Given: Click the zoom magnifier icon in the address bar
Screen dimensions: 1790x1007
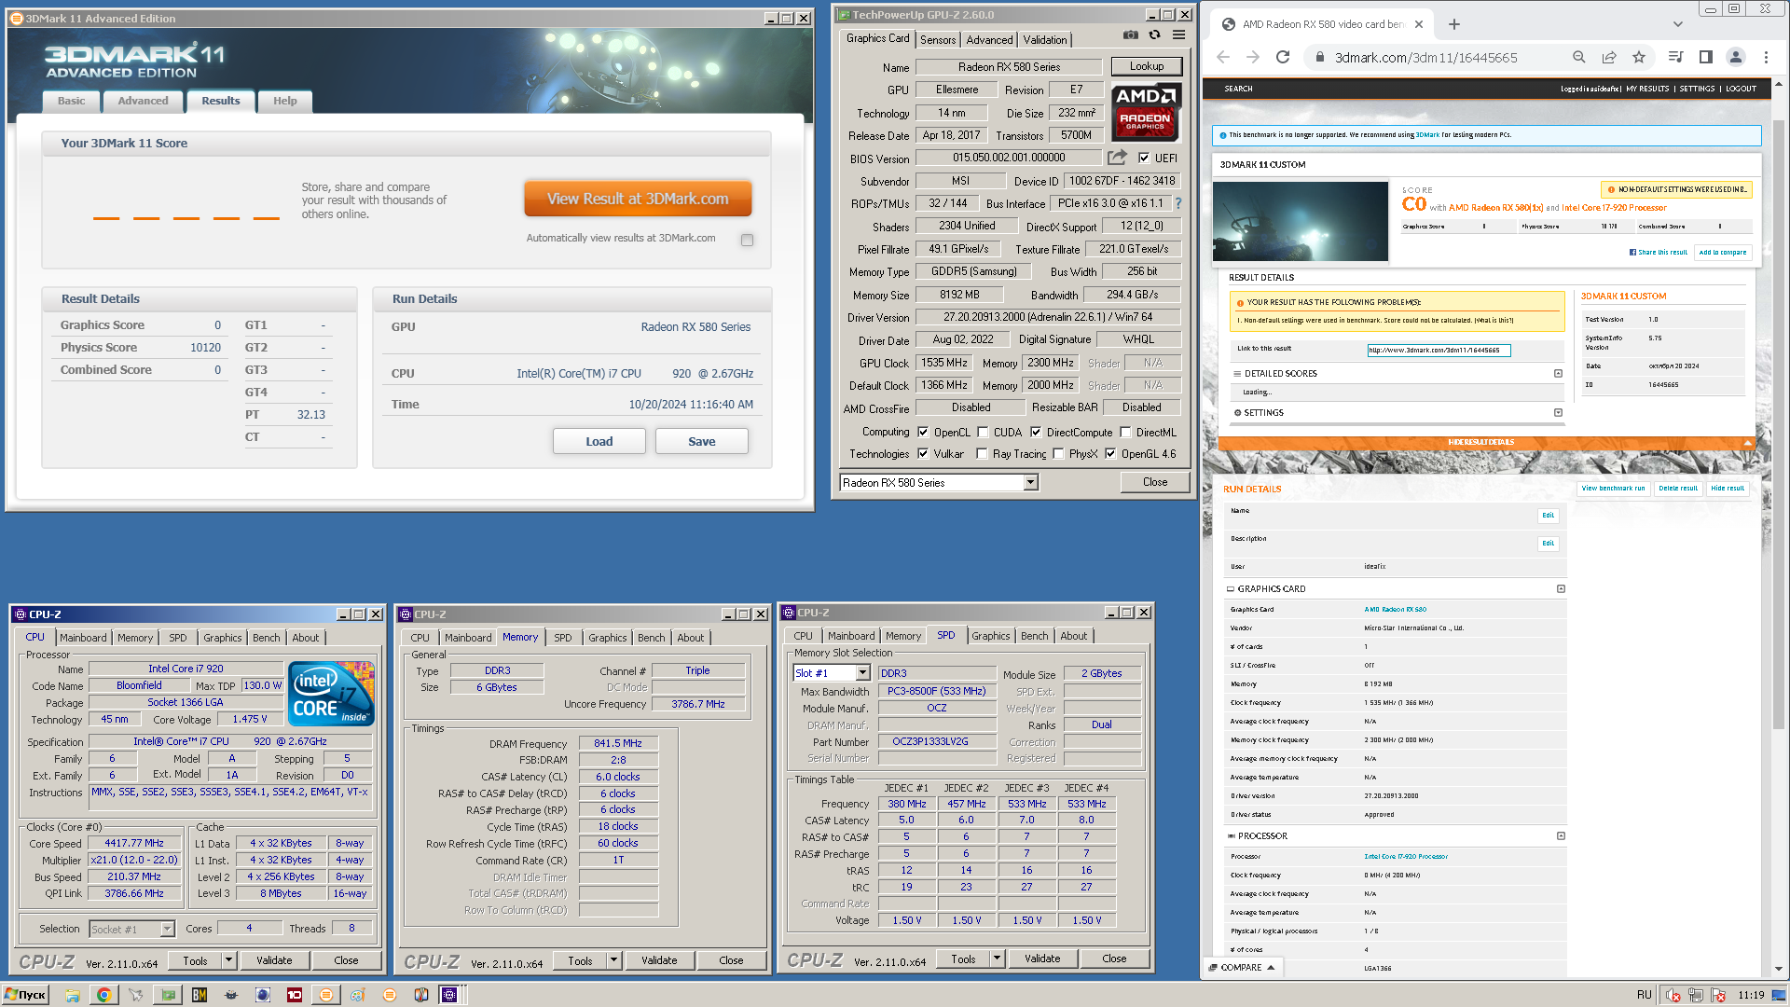Looking at the screenshot, I should (1579, 57).
